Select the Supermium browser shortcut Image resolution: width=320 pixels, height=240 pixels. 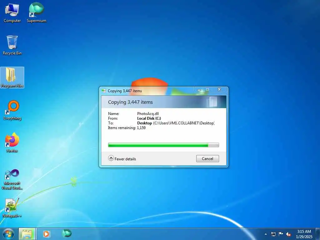36,12
